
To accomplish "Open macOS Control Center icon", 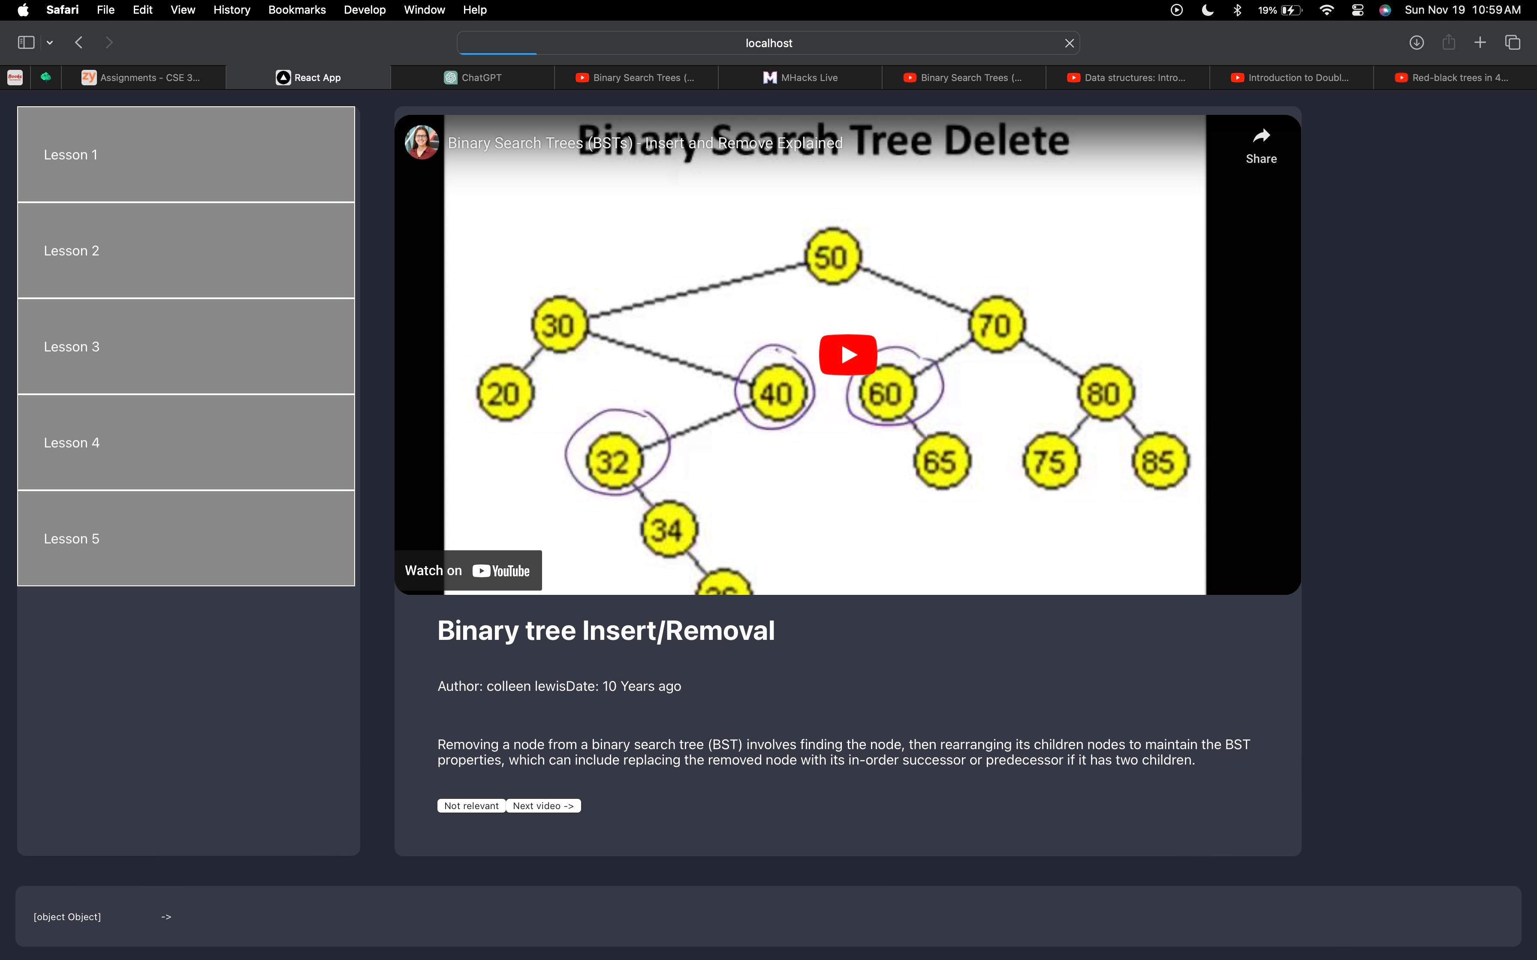I will [x=1357, y=10].
